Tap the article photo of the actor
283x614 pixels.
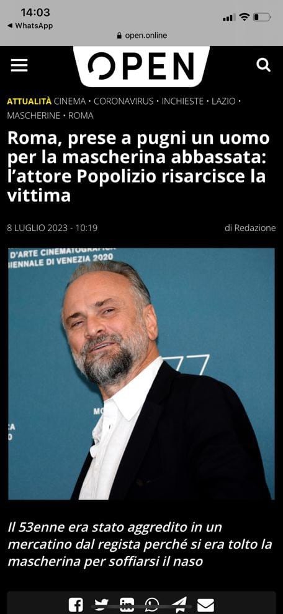pos(141,374)
